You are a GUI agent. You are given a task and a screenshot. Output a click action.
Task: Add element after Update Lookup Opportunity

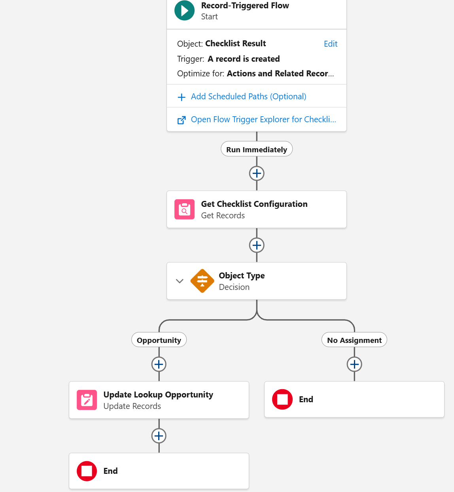[159, 436]
